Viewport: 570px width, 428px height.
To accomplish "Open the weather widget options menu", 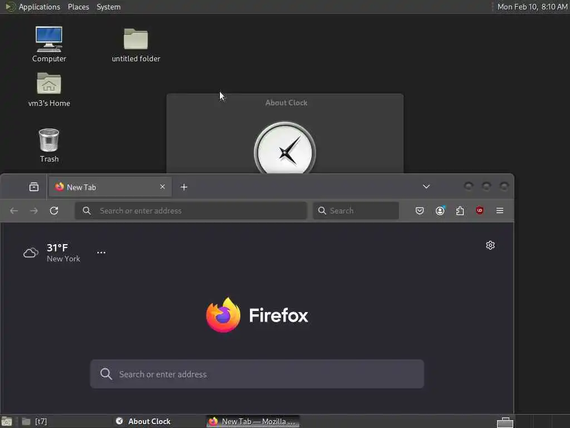I will 101,252.
